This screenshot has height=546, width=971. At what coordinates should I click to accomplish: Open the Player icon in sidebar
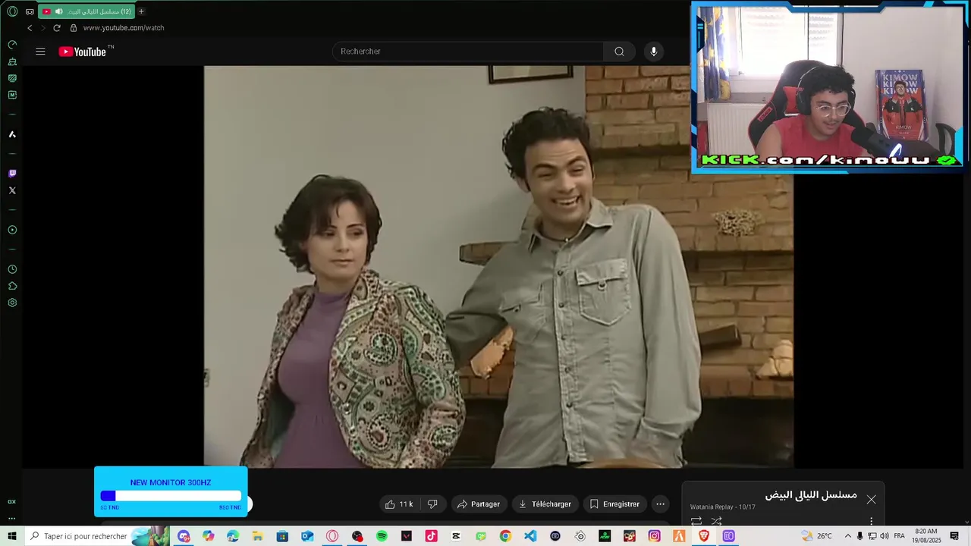12,230
